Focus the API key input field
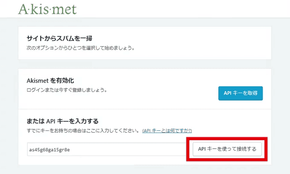Screen dimensions: 290x174 pos(107,149)
